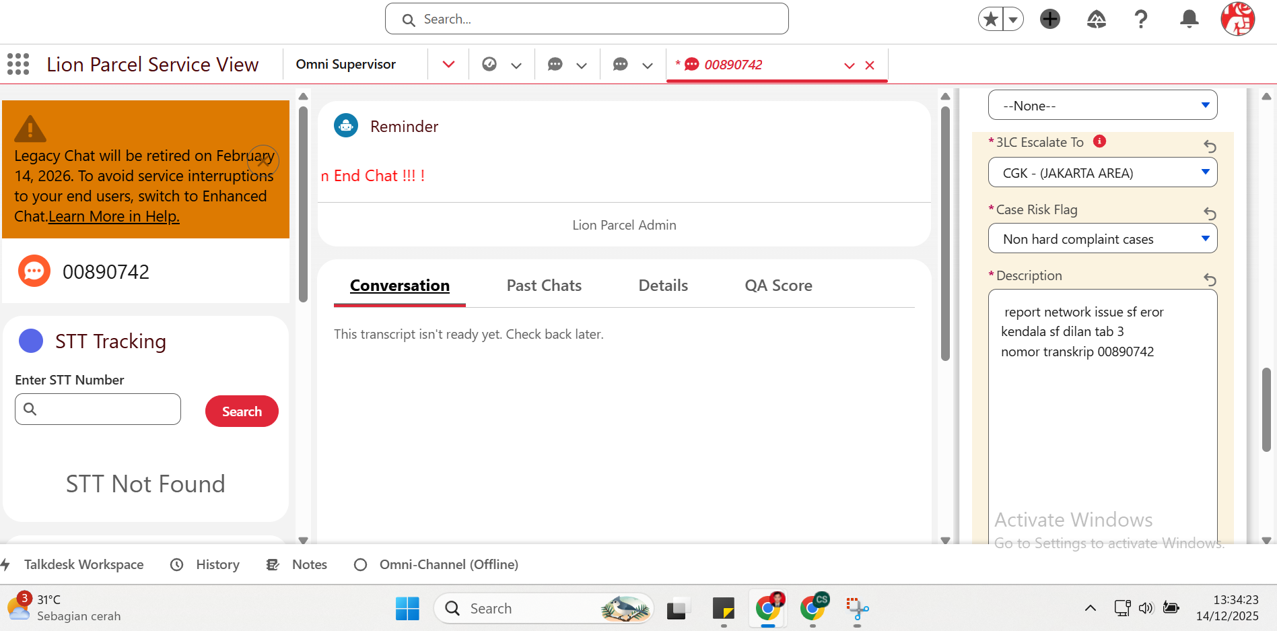Click the favorites star icon
1277x631 pixels.
(x=990, y=19)
